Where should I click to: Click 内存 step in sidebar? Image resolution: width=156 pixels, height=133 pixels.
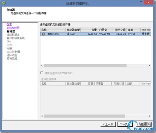click(x=9, y=45)
